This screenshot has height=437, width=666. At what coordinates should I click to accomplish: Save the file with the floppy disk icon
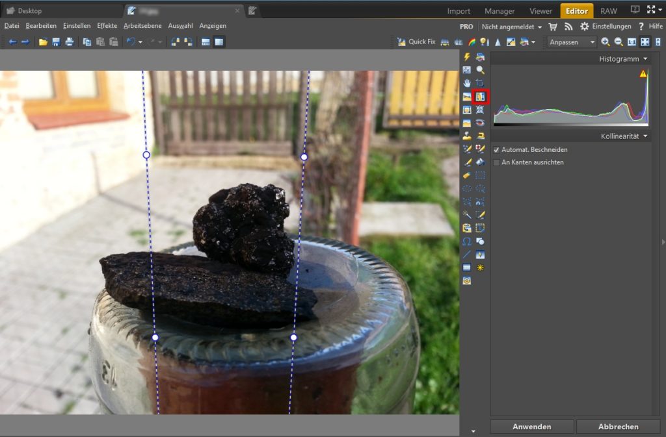point(56,42)
